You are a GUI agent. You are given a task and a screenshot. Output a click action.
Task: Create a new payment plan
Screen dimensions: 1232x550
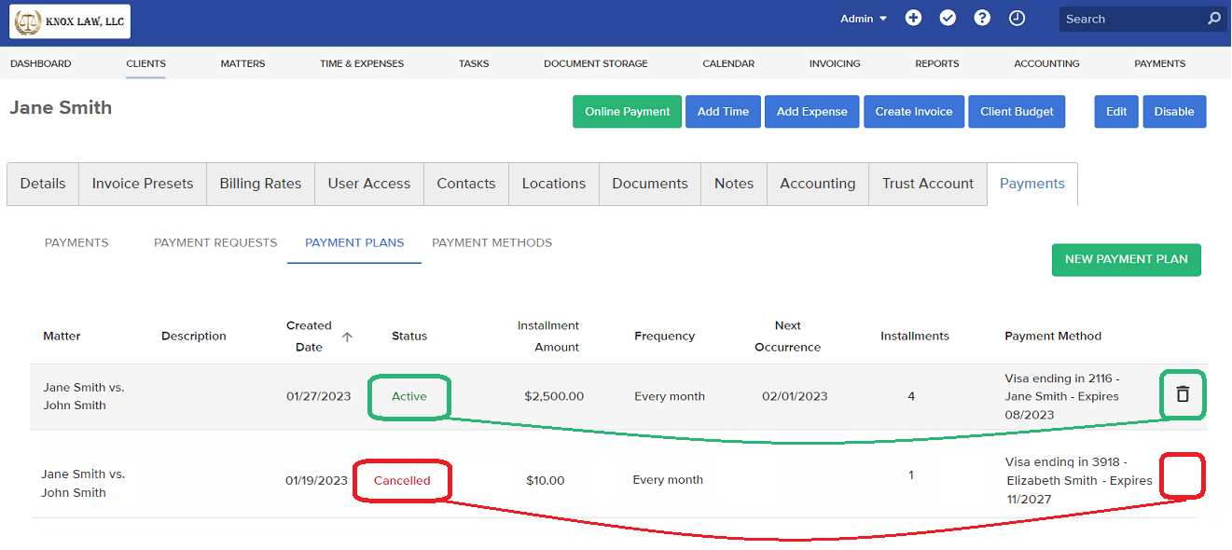click(x=1126, y=260)
